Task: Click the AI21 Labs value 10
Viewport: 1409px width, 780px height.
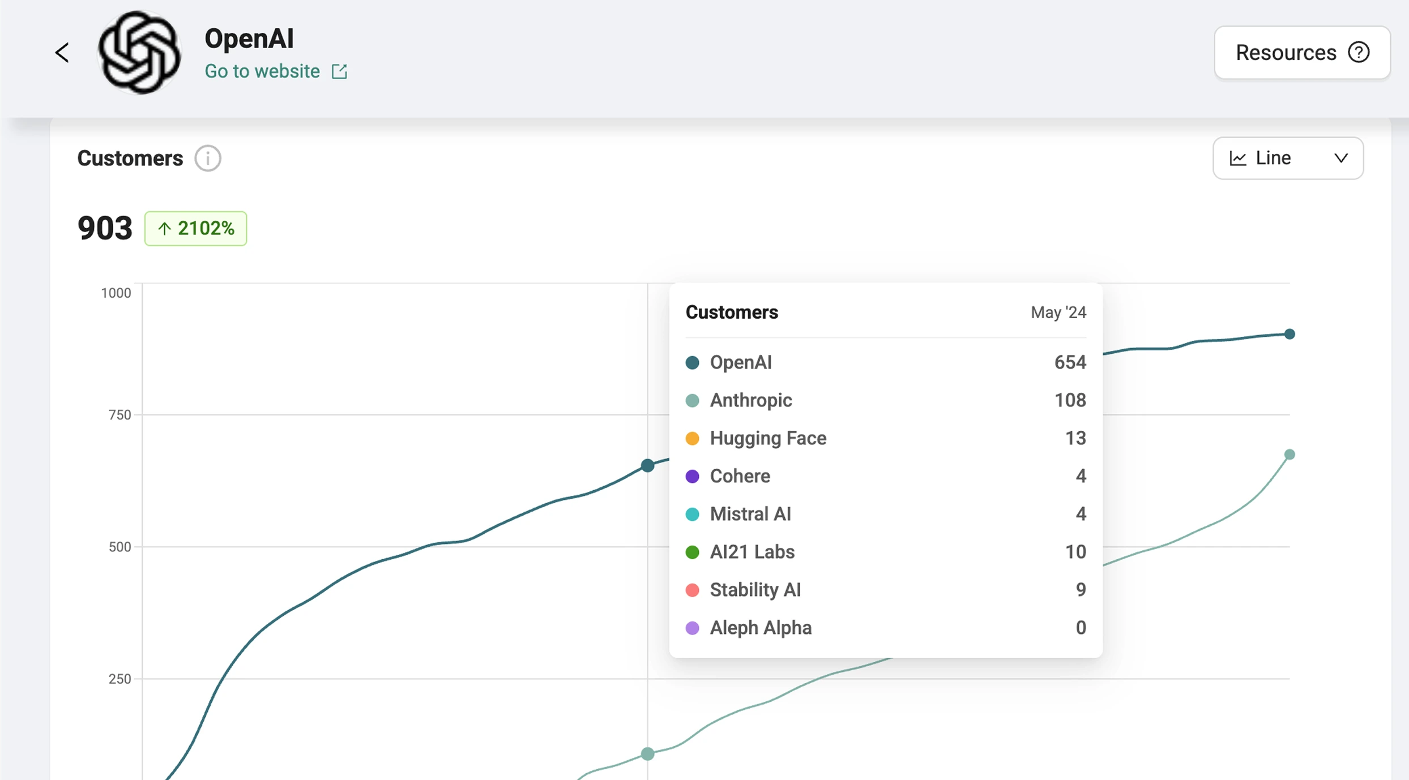Action: tap(1075, 552)
